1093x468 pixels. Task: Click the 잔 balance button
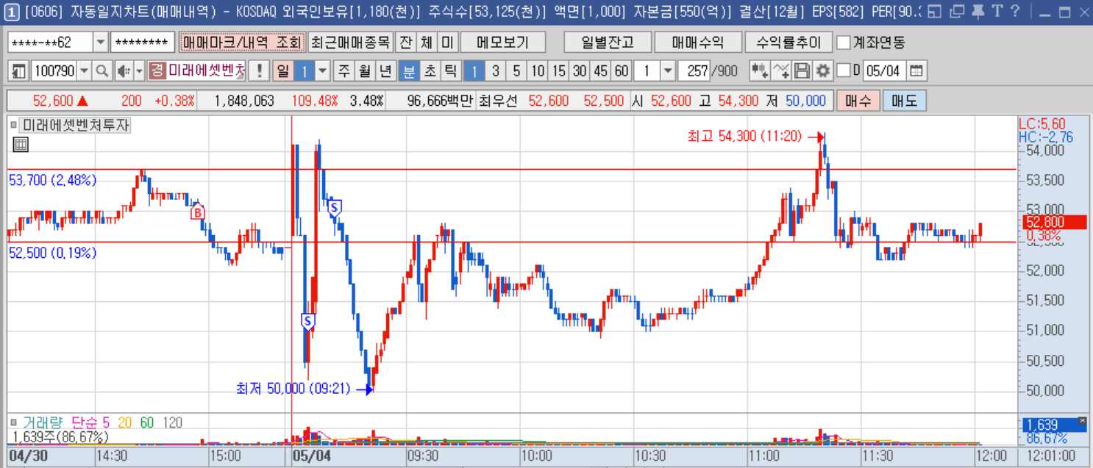tap(405, 42)
